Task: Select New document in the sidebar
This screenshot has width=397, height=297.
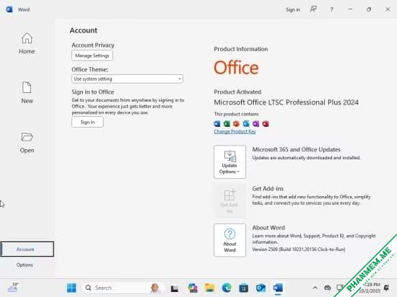Action: click(x=27, y=93)
